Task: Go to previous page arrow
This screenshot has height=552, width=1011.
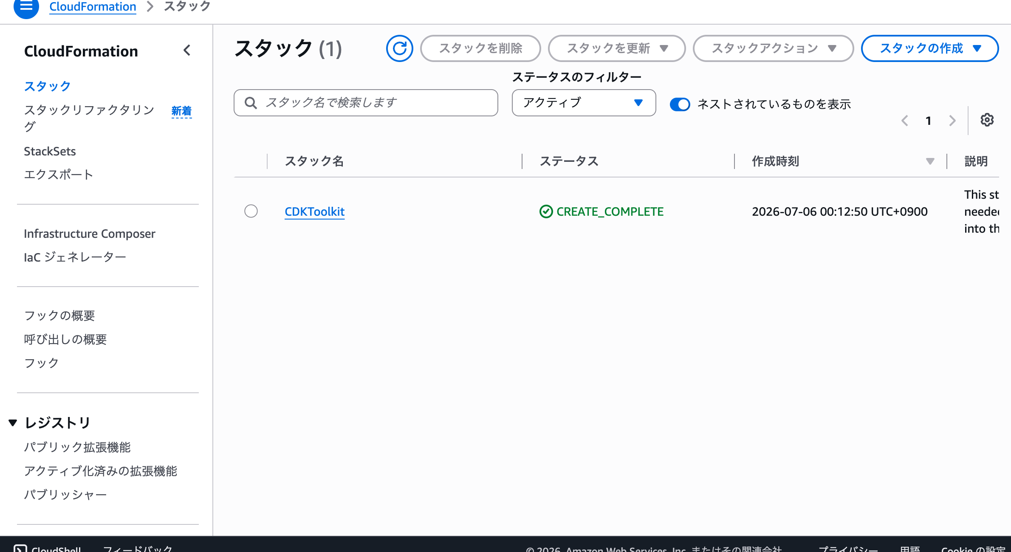Action: (905, 121)
